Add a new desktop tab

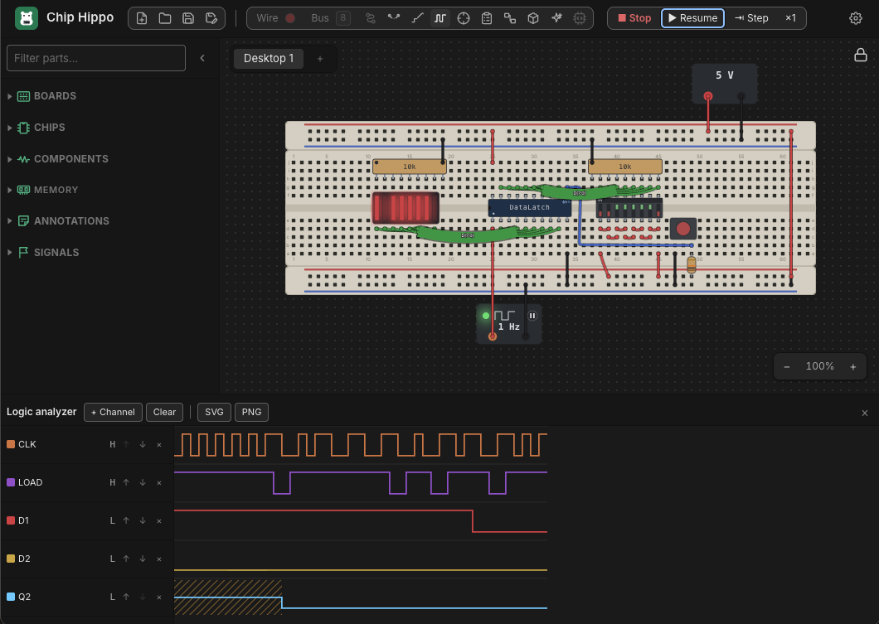coord(320,58)
